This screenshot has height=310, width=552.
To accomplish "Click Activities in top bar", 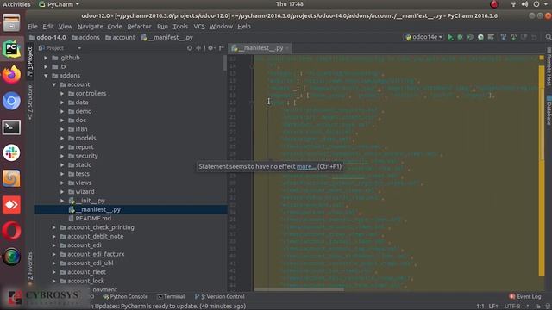I will pyautogui.click(x=16, y=4).
